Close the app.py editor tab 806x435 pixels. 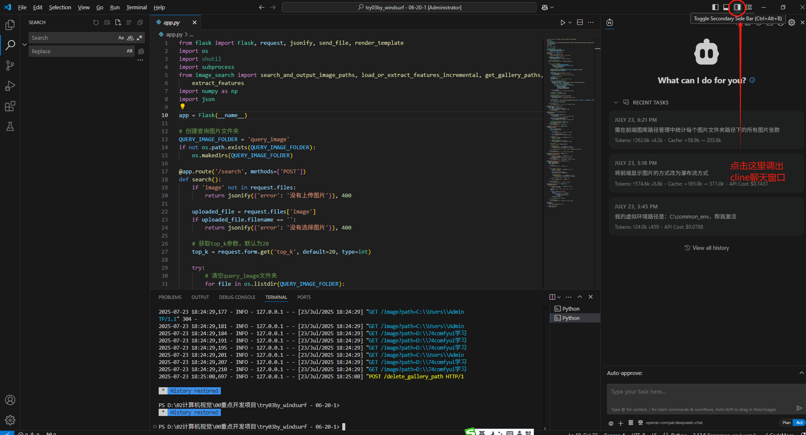(195, 22)
